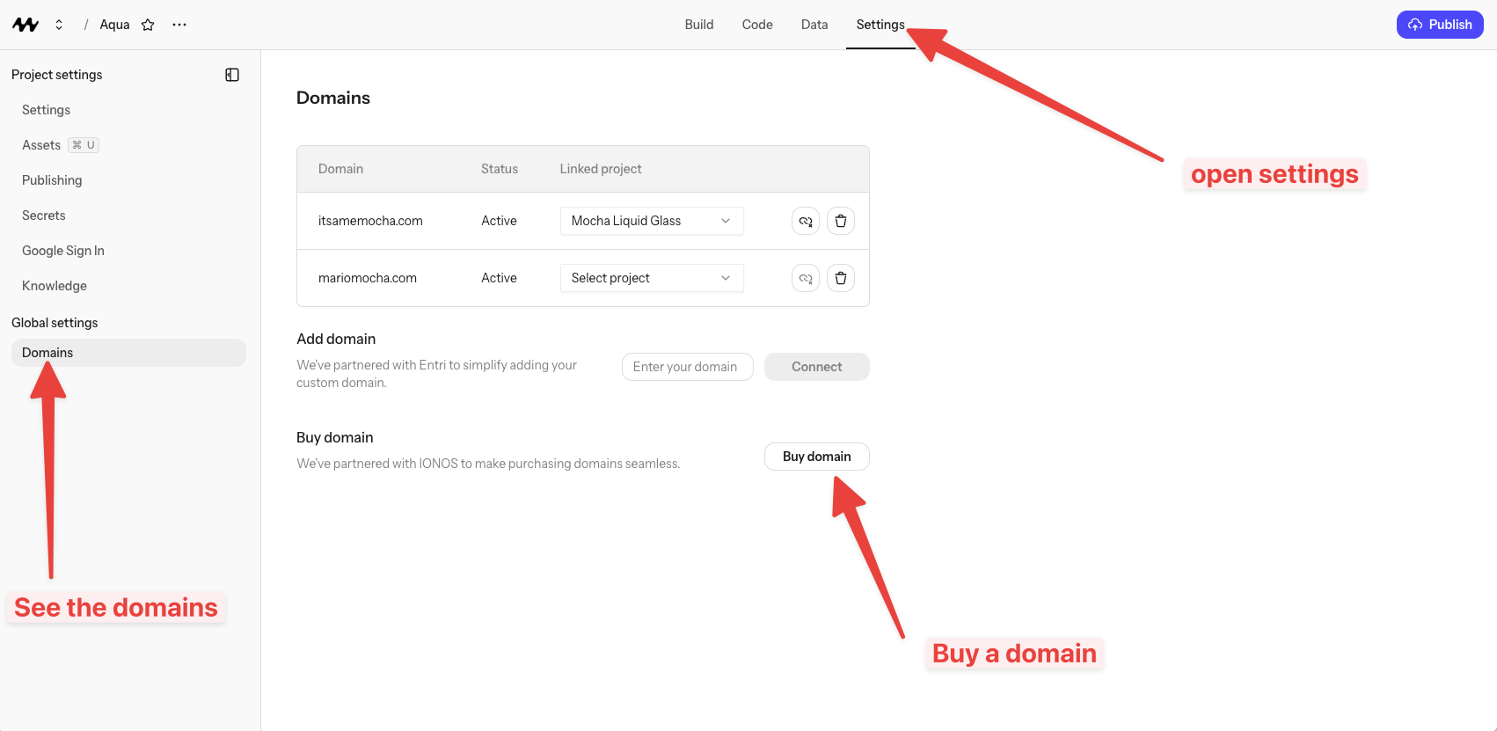This screenshot has width=1497, height=731.
Task: Click the Domains page heading
Action: [333, 98]
